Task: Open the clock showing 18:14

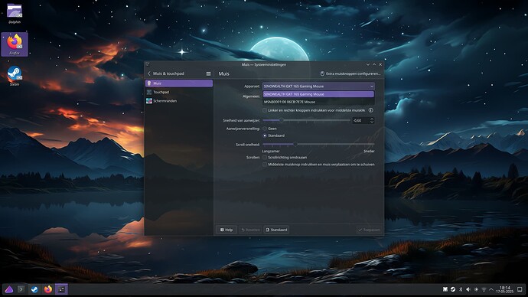Action: click(505, 289)
